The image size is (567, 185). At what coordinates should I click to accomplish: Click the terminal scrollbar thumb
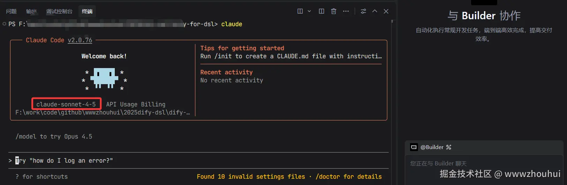pos(393,22)
